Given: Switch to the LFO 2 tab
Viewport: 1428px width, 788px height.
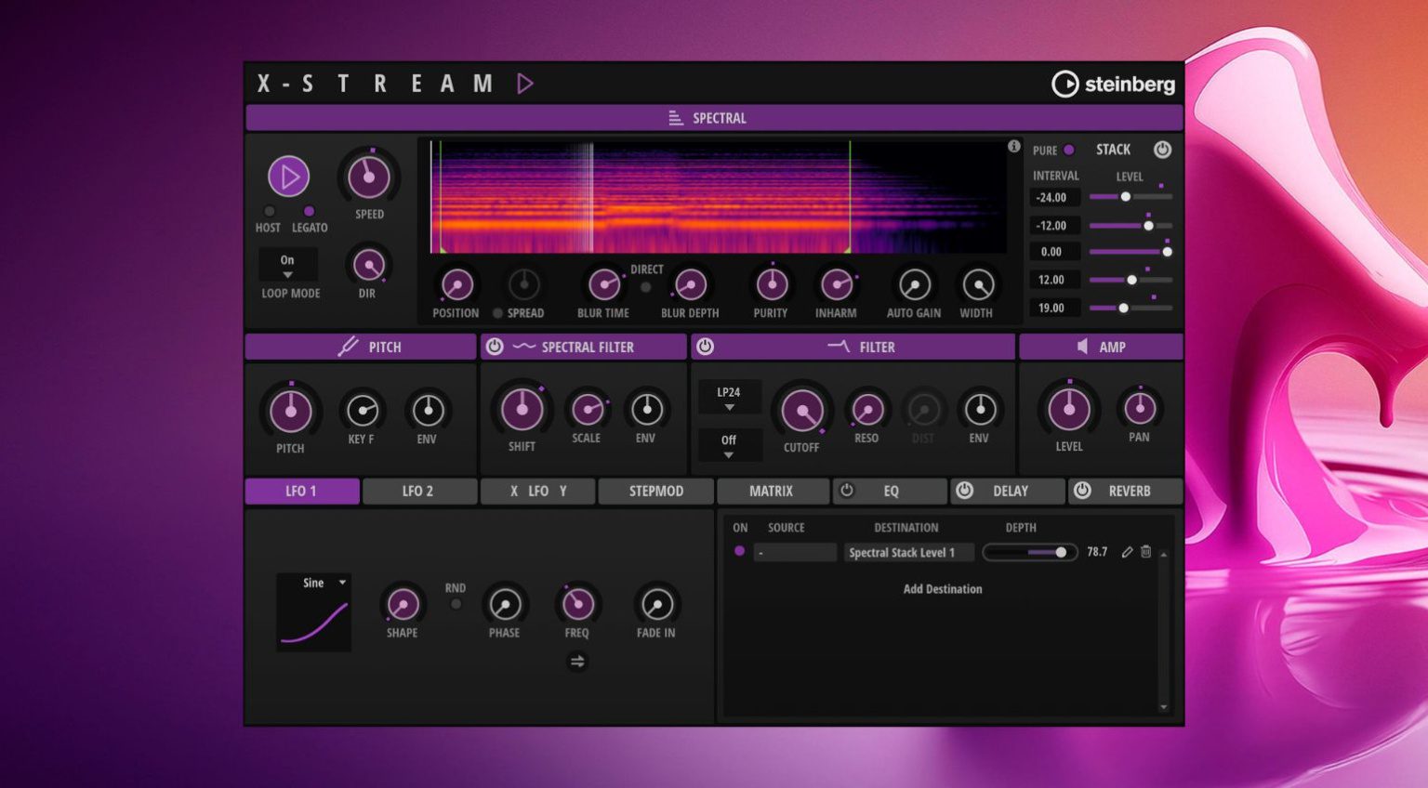Looking at the screenshot, I should (x=419, y=491).
